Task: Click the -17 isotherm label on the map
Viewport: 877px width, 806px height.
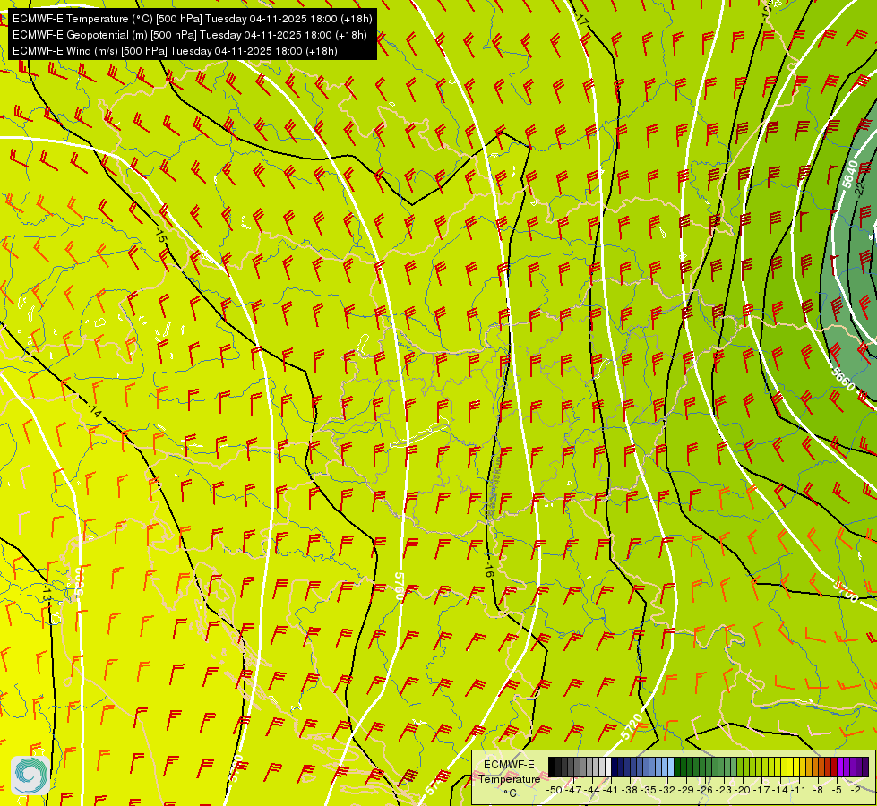Action: click(581, 20)
